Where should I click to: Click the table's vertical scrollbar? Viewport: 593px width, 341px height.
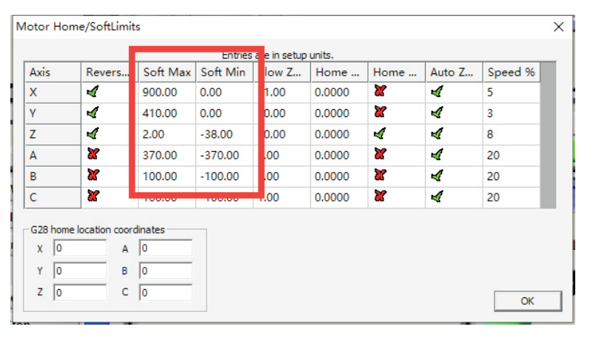point(548,133)
